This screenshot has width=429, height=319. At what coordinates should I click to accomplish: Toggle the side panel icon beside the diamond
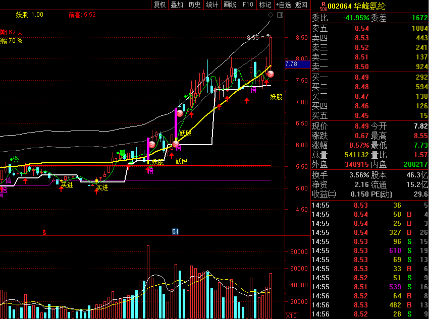tap(280, 15)
